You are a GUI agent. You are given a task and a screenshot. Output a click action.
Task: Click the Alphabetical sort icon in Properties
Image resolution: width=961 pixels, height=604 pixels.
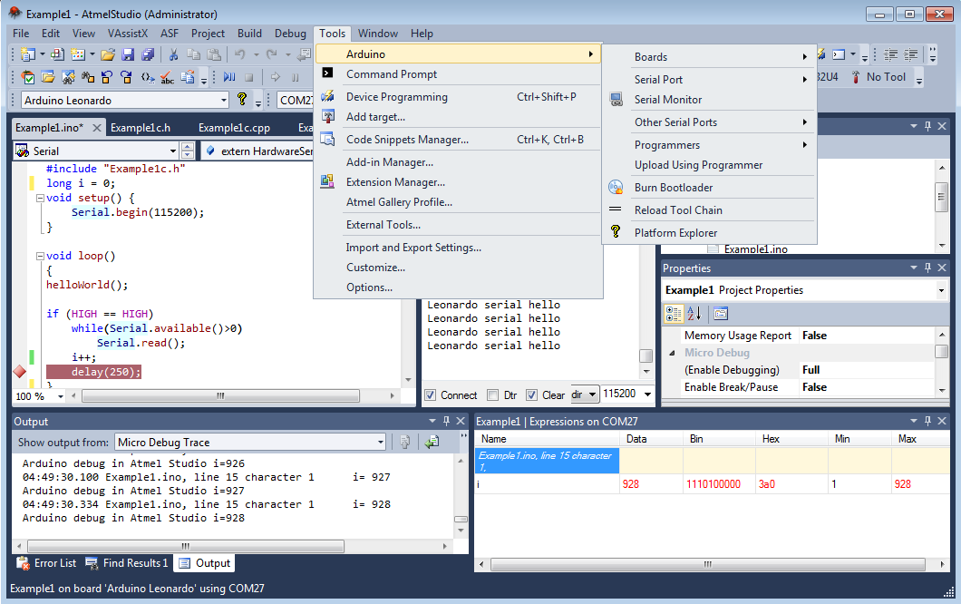(x=694, y=314)
